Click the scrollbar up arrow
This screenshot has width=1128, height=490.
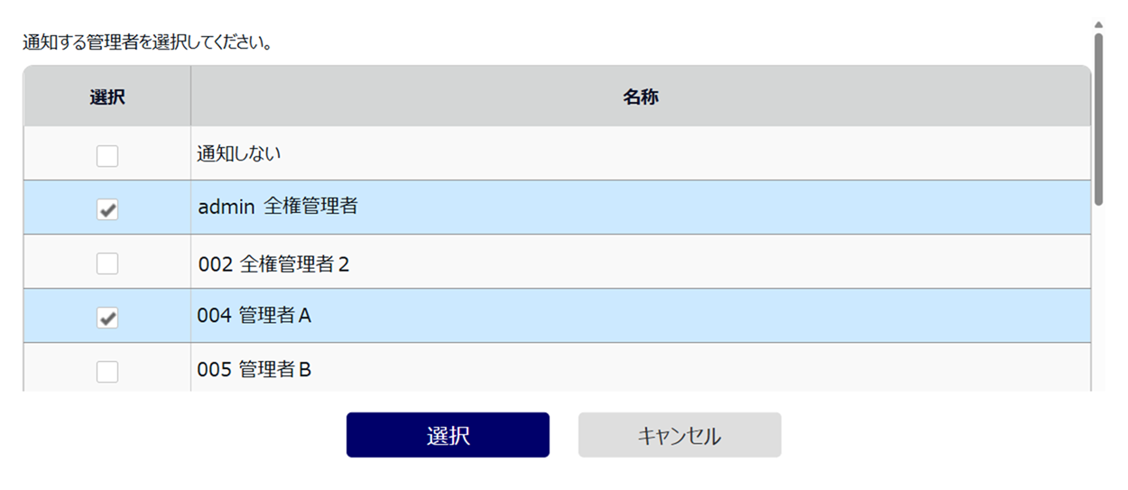1098,24
